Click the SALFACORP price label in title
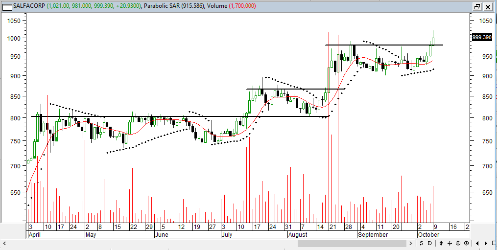The width and height of the screenshot is (497, 250). pyautogui.click(x=77, y=6)
